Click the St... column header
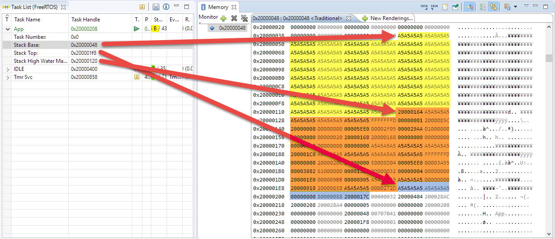This screenshot has height=239, width=555. (159, 20)
